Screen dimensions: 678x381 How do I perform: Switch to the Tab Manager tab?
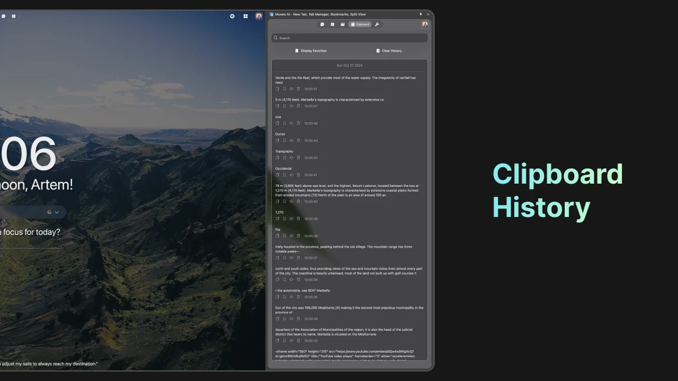pyautogui.click(x=332, y=24)
